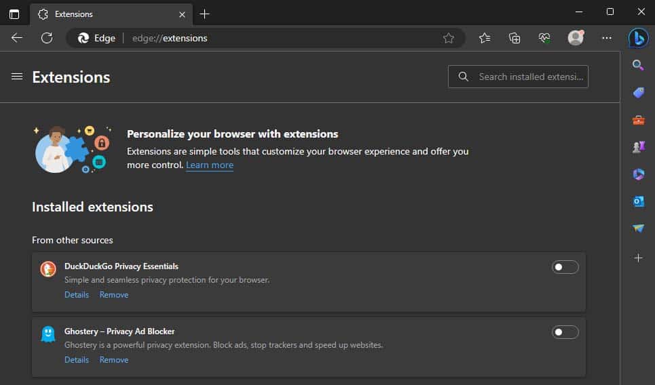Open the Learn more link

click(x=210, y=165)
